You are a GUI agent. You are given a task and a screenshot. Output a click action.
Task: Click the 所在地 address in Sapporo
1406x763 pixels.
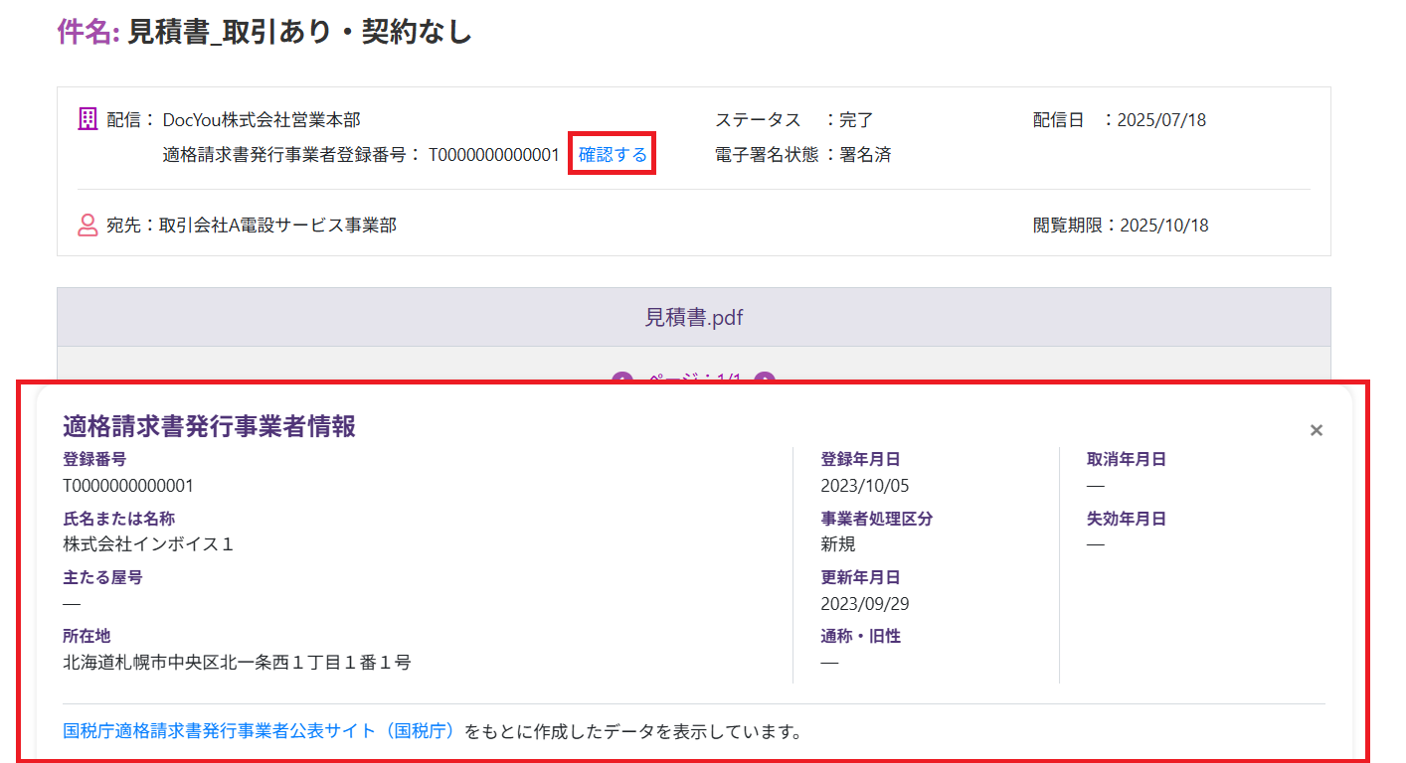point(237,662)
